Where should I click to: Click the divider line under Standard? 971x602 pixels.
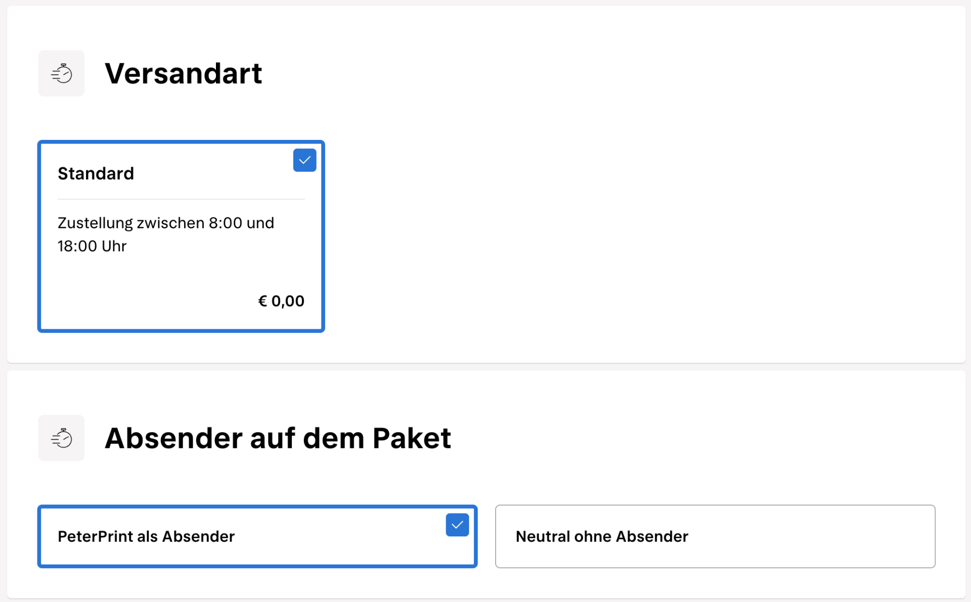(x=181, y=199)
